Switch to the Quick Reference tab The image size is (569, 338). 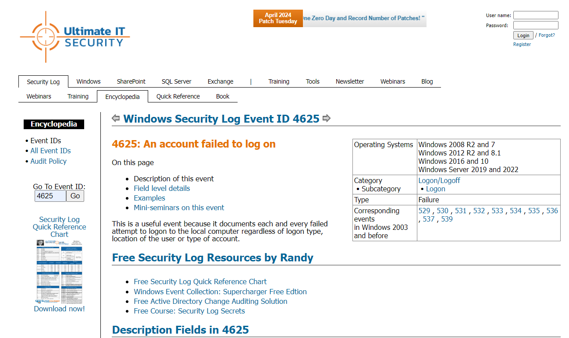(178, 96)
